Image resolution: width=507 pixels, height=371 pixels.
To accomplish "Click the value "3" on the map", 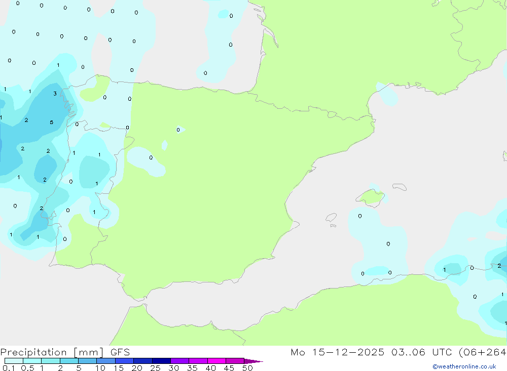I will [55, 94].
